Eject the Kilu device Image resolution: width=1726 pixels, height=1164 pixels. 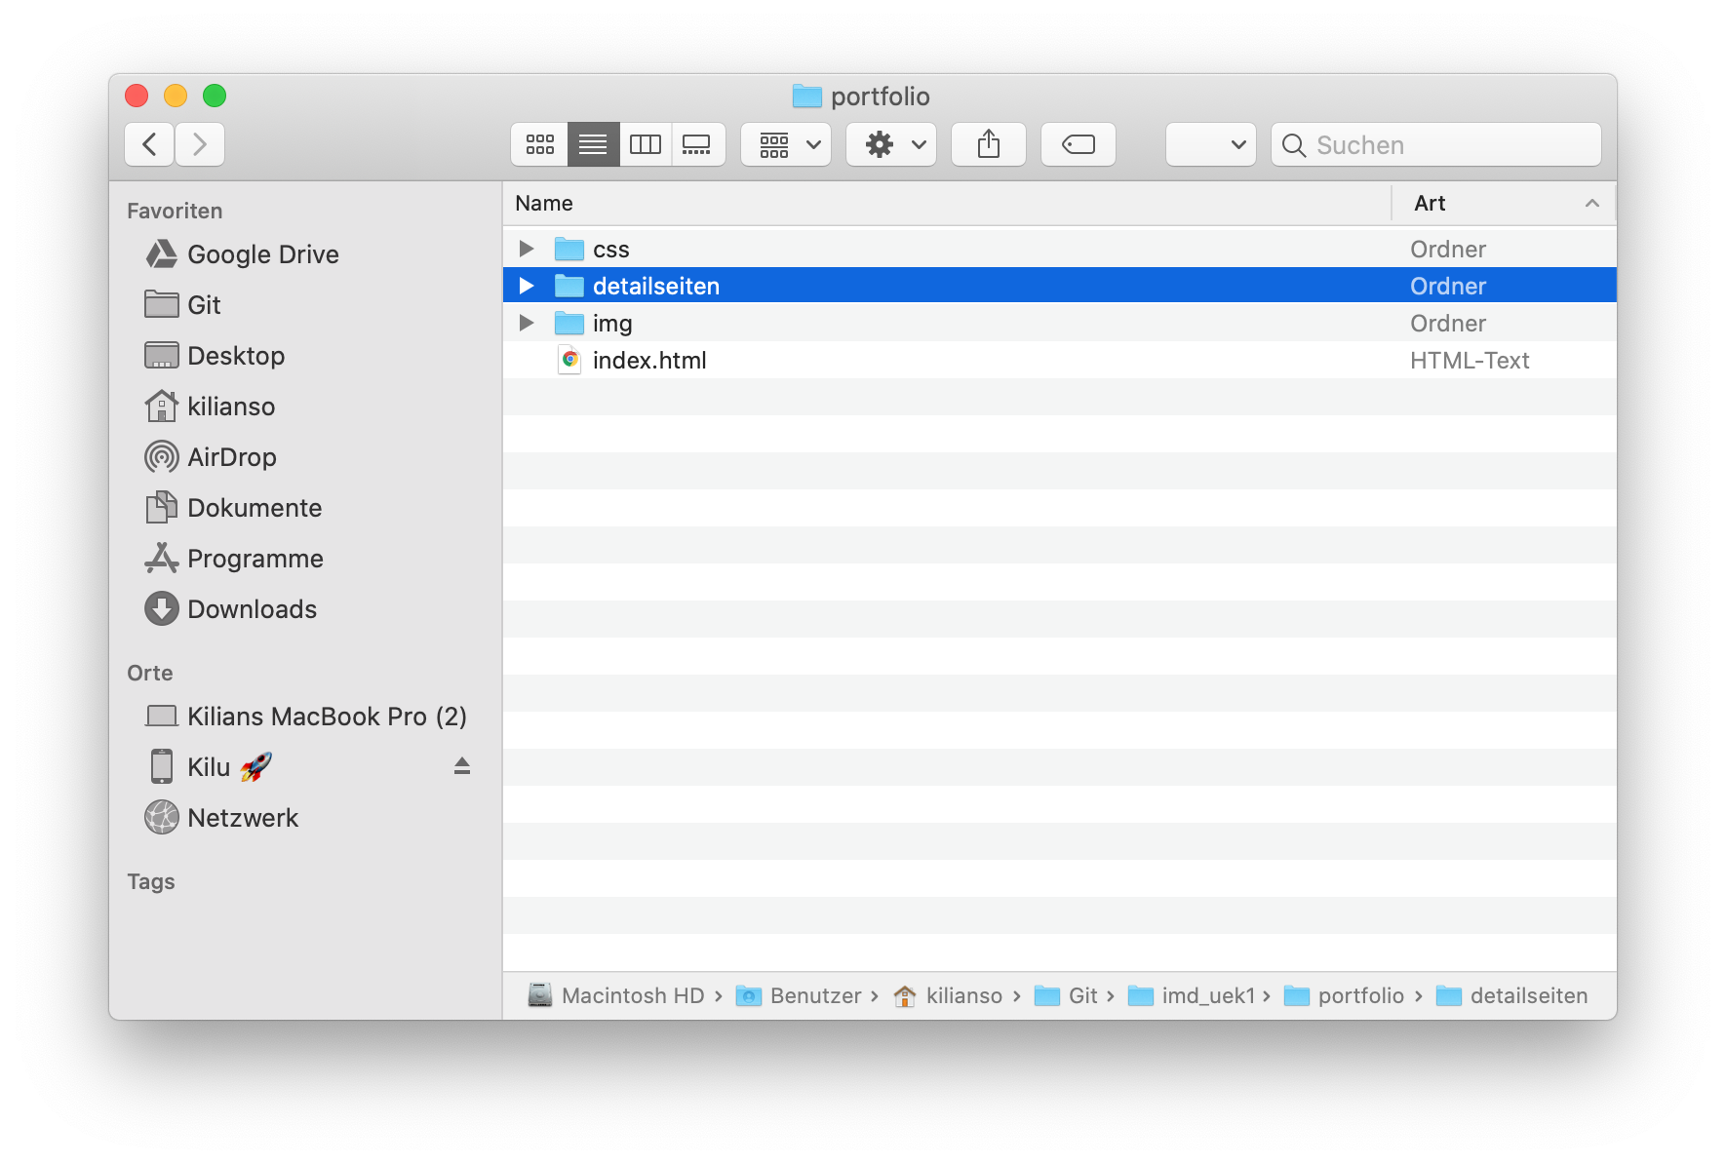tap(461, 766)
